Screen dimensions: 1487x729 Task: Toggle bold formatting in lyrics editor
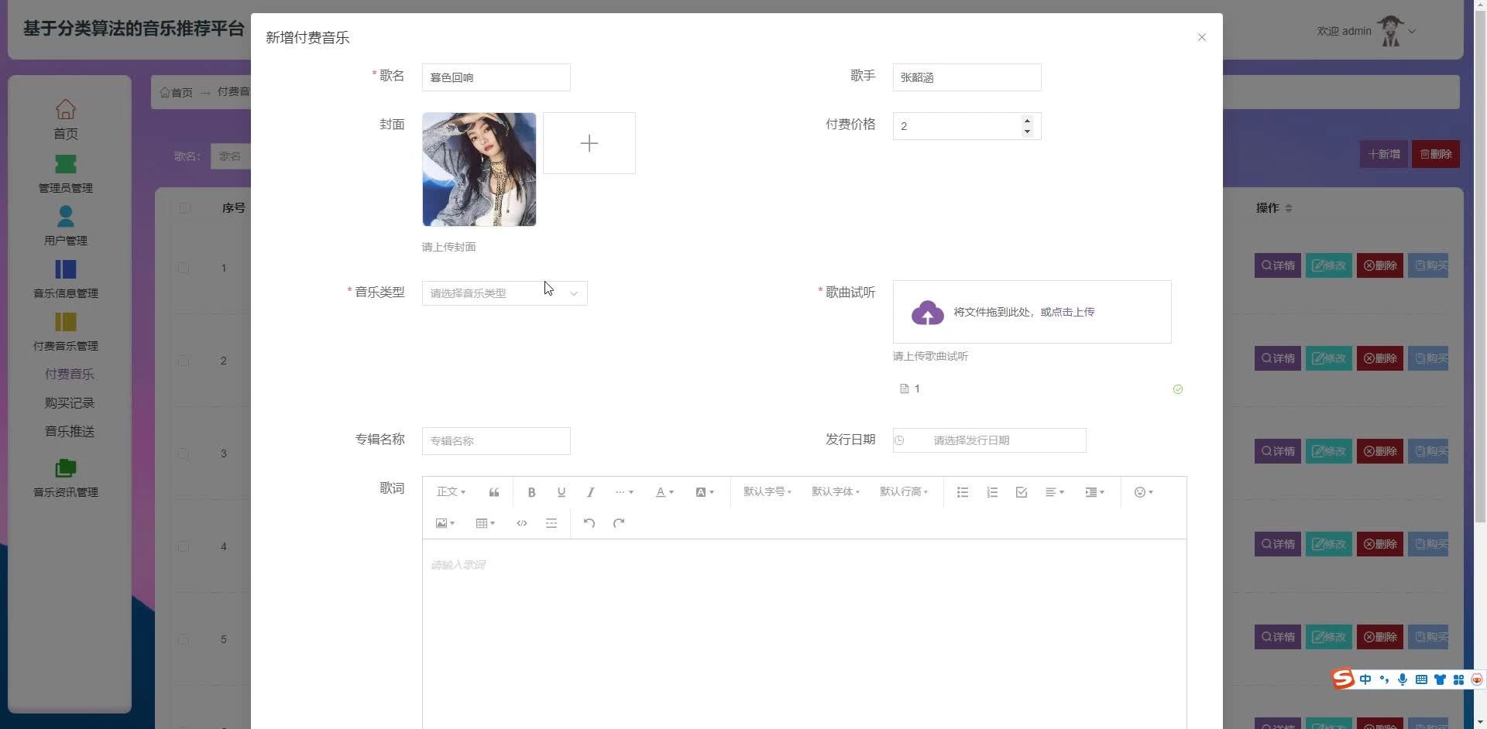pyautogui.click(x=531, y=492)
